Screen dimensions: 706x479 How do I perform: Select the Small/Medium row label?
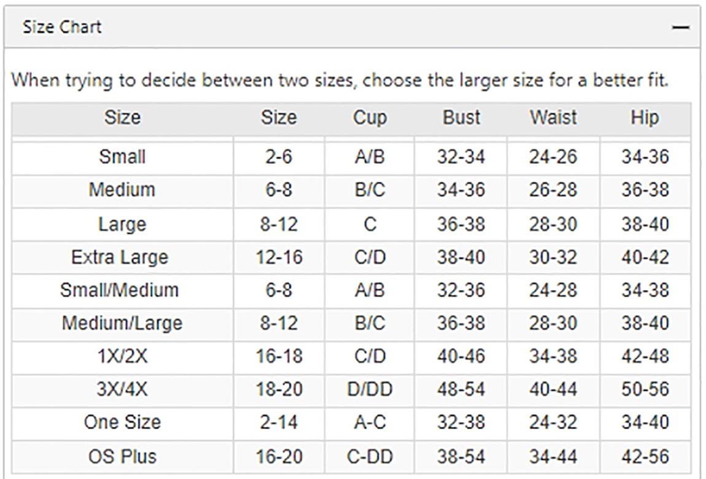(119, 290)
